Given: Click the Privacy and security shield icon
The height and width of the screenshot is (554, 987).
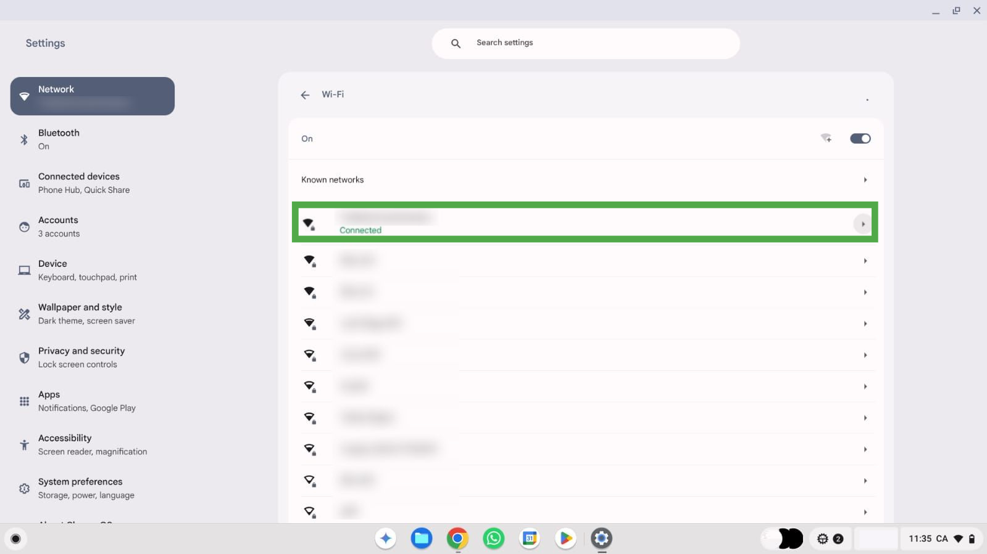Looking at the screenshot, I should [x=24, y=357].
